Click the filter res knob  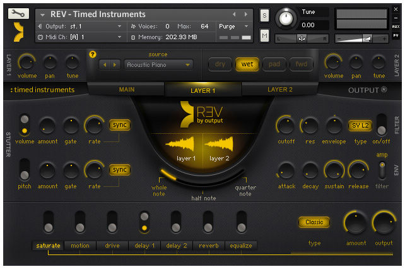310,126
